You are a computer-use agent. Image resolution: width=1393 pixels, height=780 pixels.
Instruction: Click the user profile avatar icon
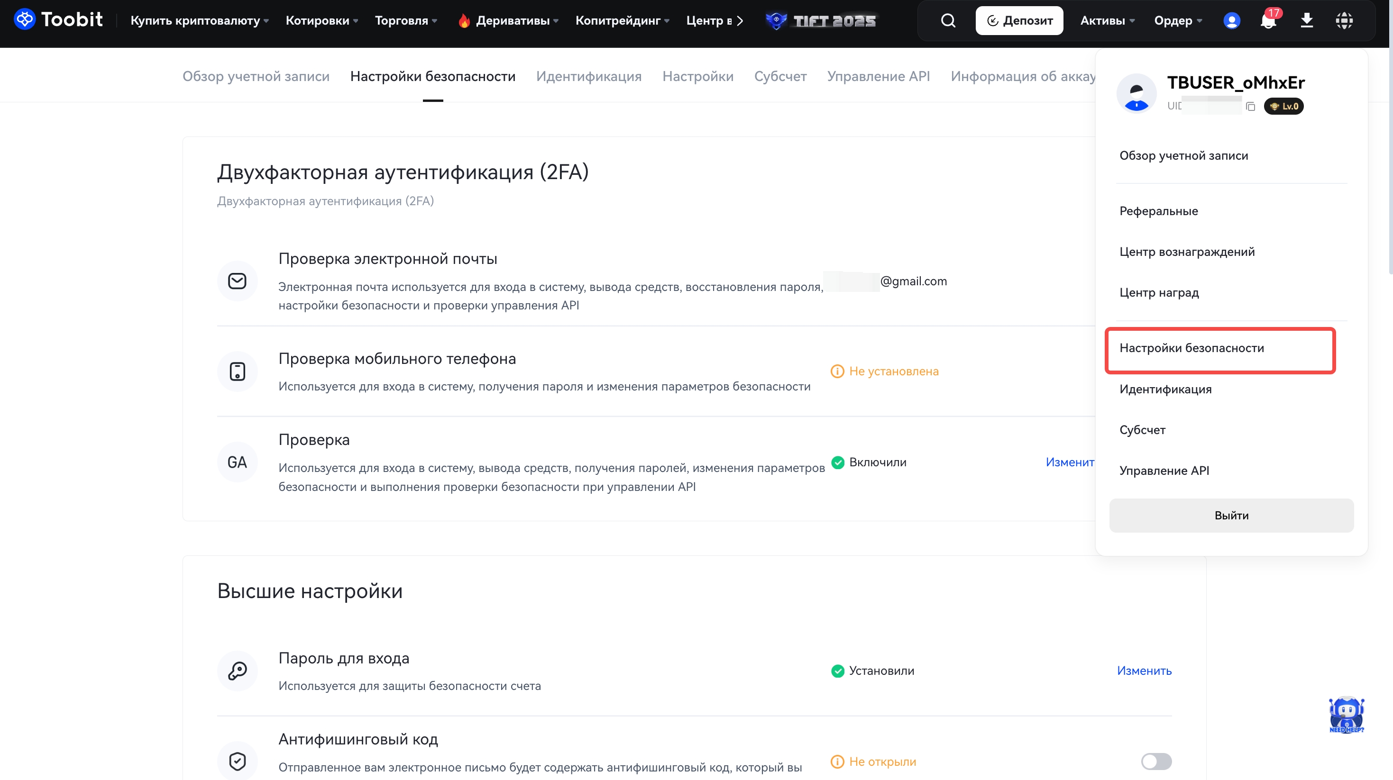[1231, 20]
